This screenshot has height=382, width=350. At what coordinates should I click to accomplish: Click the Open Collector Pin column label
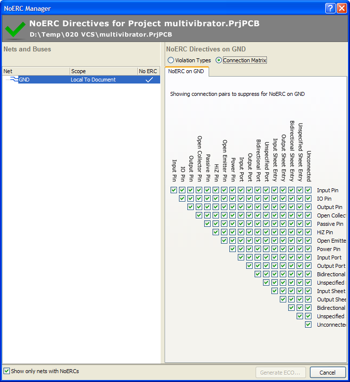(199, 159)
